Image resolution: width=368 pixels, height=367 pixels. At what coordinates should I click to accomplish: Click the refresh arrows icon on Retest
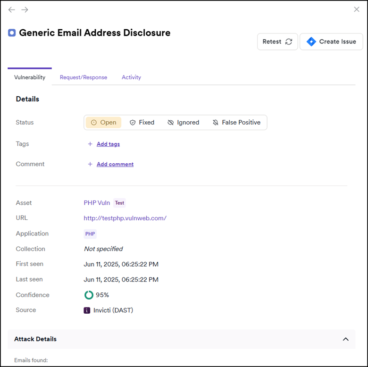[289, 42]
